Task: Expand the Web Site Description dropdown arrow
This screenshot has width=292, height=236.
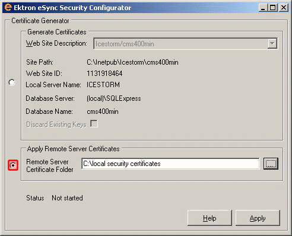Action: [272, 43]
